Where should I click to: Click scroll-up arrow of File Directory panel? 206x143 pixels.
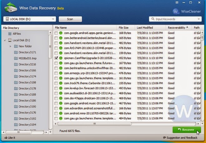pos(50,32)
